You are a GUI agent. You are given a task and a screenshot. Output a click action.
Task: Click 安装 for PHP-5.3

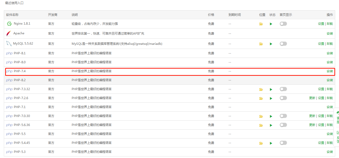click(x=330, y=152)
